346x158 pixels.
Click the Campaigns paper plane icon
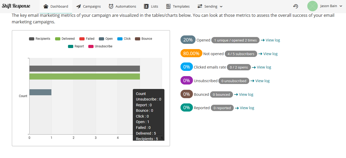[x=79, y=6]
